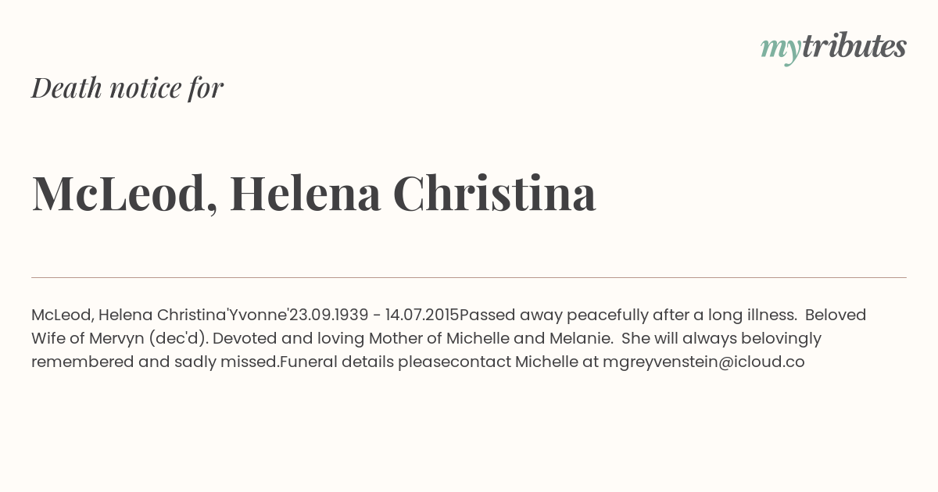Click the date range 23.09.1939 - 14.07.2015
The image size is (938, 492).
click(374, 316)
